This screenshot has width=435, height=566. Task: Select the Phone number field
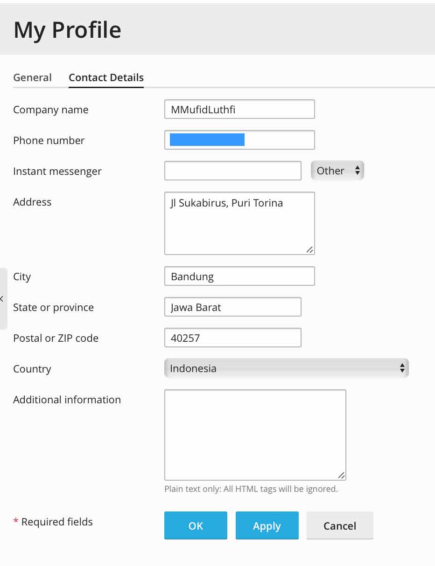click(239, 139)
